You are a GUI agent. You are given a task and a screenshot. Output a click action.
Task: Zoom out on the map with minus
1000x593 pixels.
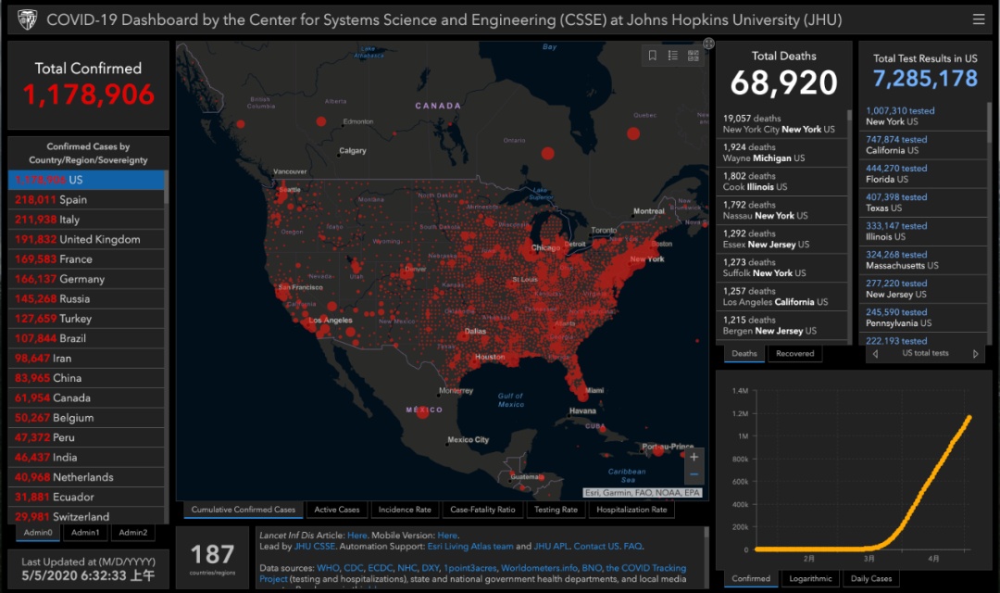click(x=694, y=475)
